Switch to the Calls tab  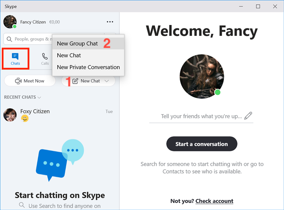pos(45,59)
